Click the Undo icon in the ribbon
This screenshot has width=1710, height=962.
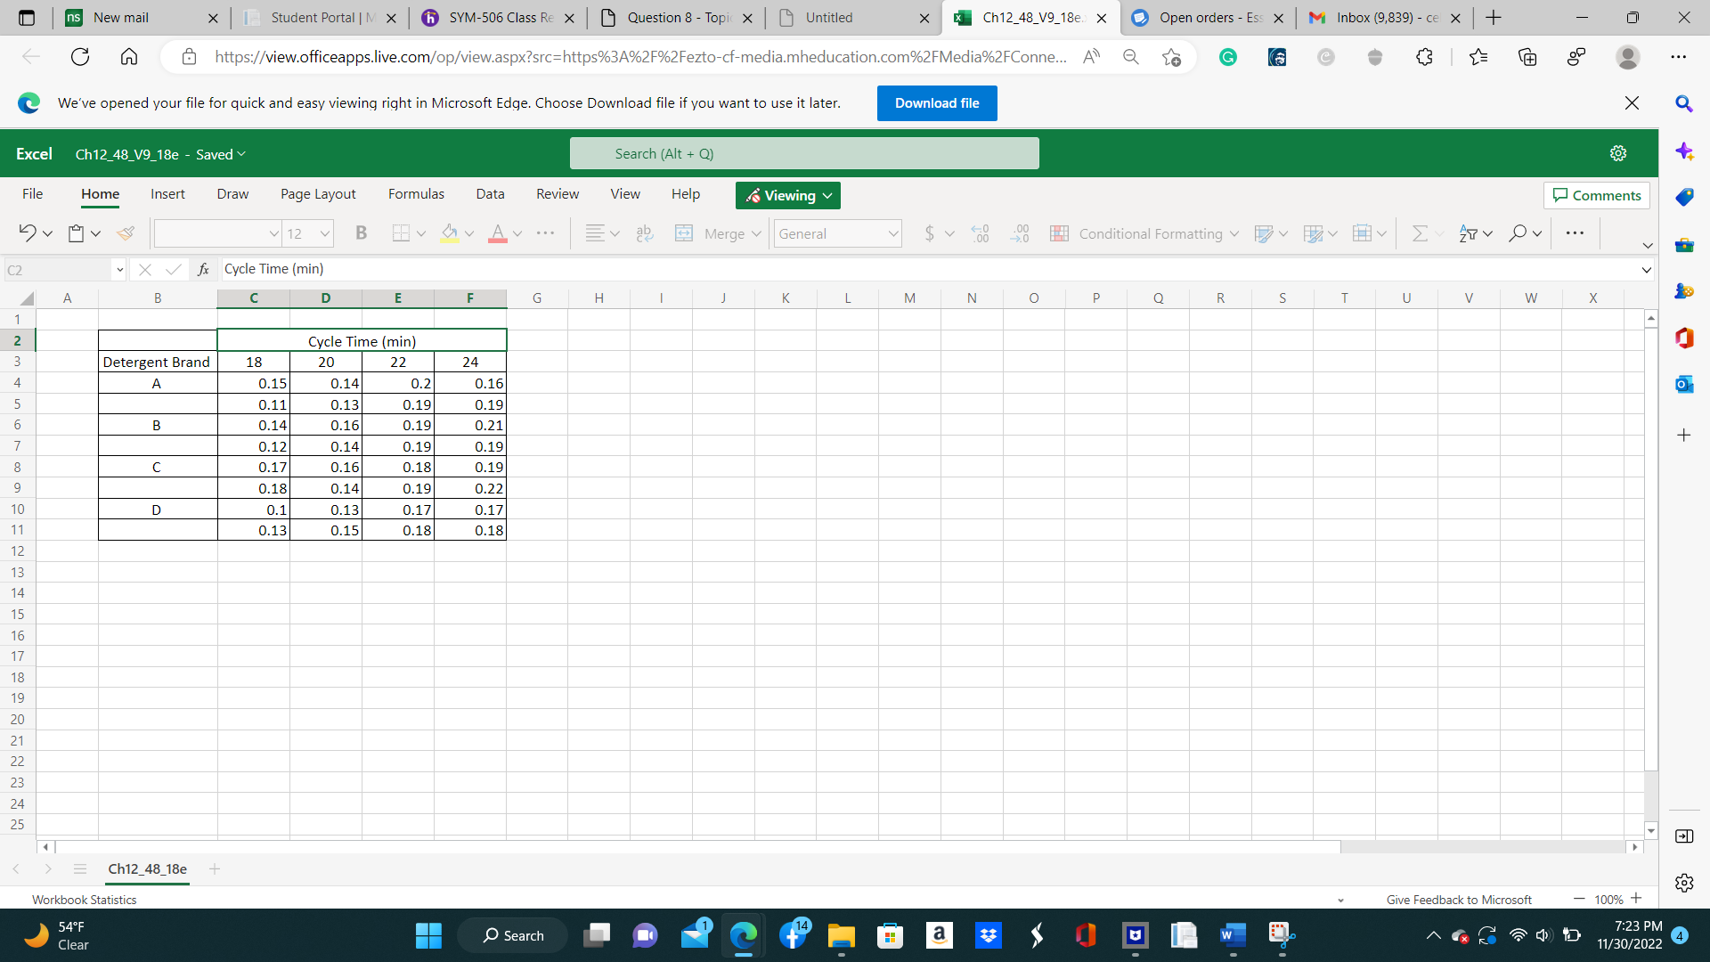pos(27,233)
